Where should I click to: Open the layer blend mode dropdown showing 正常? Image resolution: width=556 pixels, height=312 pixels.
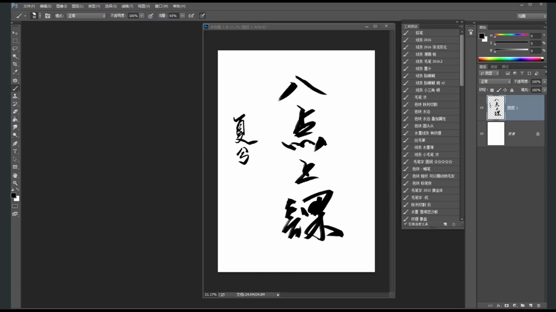pyautogui.click(x=495, y=81)
